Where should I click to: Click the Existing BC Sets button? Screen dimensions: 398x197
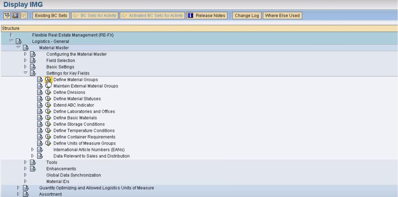click(x=50, y=15)
